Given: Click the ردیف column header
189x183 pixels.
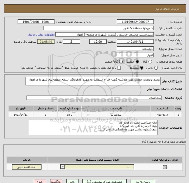Looking at the screenshot, I should pyautogui.click(x=178, y=108).
